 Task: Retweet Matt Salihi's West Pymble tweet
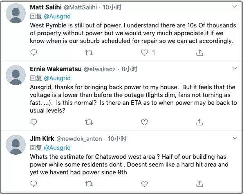tap(89, 53)
